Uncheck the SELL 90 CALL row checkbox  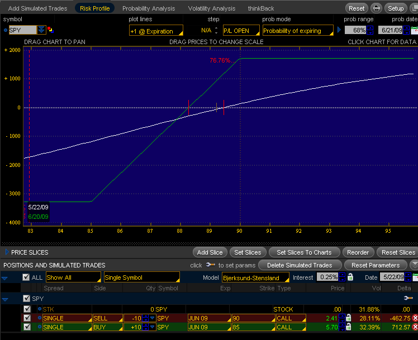click(27, 318)
